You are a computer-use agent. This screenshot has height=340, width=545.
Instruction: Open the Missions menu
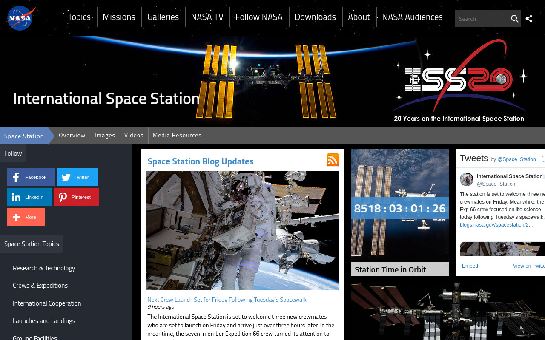pos(119,17)
